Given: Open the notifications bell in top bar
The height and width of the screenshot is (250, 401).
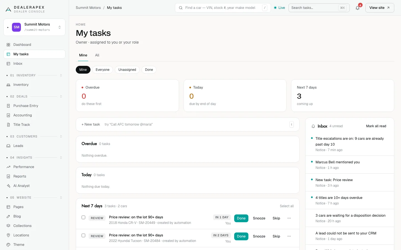Looking at the screenshot, I should [x=358, y=8].
